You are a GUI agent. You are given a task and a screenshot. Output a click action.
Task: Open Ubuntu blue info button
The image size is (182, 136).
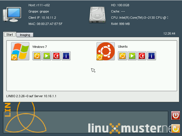pyautogui.click(x=152, y=56)
